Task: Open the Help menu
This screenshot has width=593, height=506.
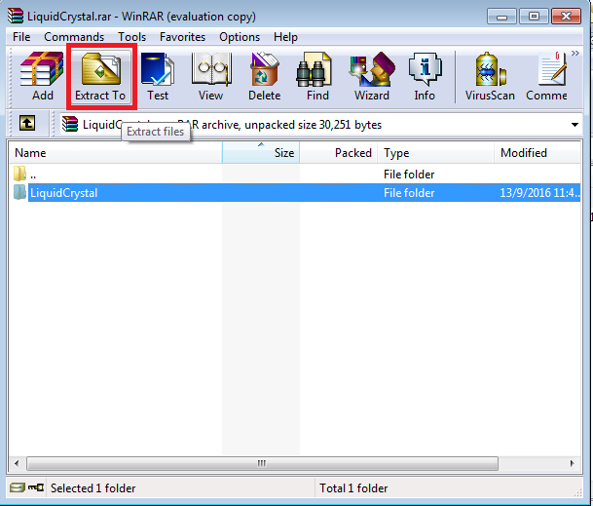Action: pyautogui.click(x=285, y=37)
